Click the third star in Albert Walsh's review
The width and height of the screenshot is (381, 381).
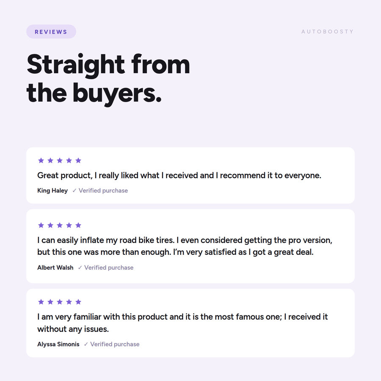pos(60,225)
